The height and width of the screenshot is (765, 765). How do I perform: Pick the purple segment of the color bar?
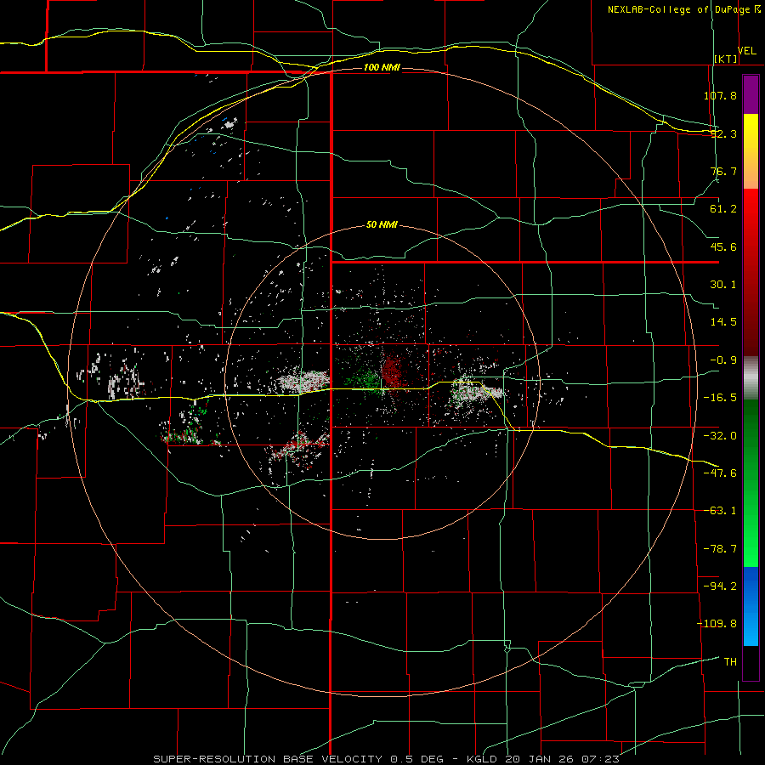pos(751,94)
